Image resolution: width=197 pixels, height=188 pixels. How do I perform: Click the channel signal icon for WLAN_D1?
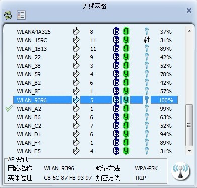[x=76, y=134]
